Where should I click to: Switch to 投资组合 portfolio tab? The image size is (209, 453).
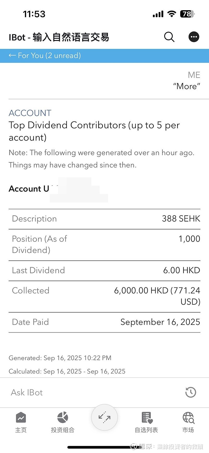coord(63,422)
